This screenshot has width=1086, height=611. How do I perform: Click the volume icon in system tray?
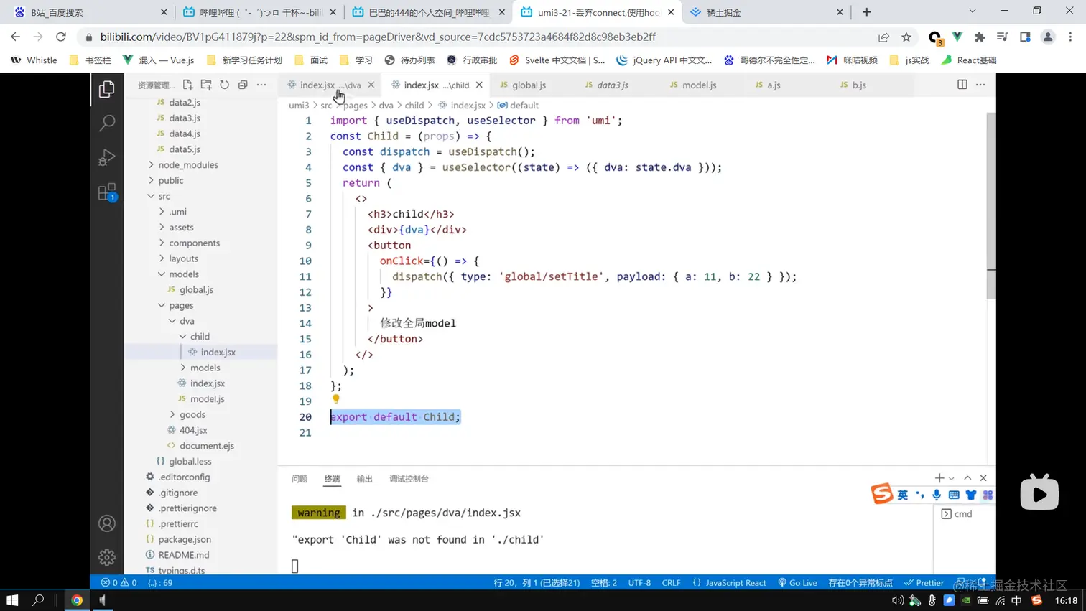(x=897, y=600)
